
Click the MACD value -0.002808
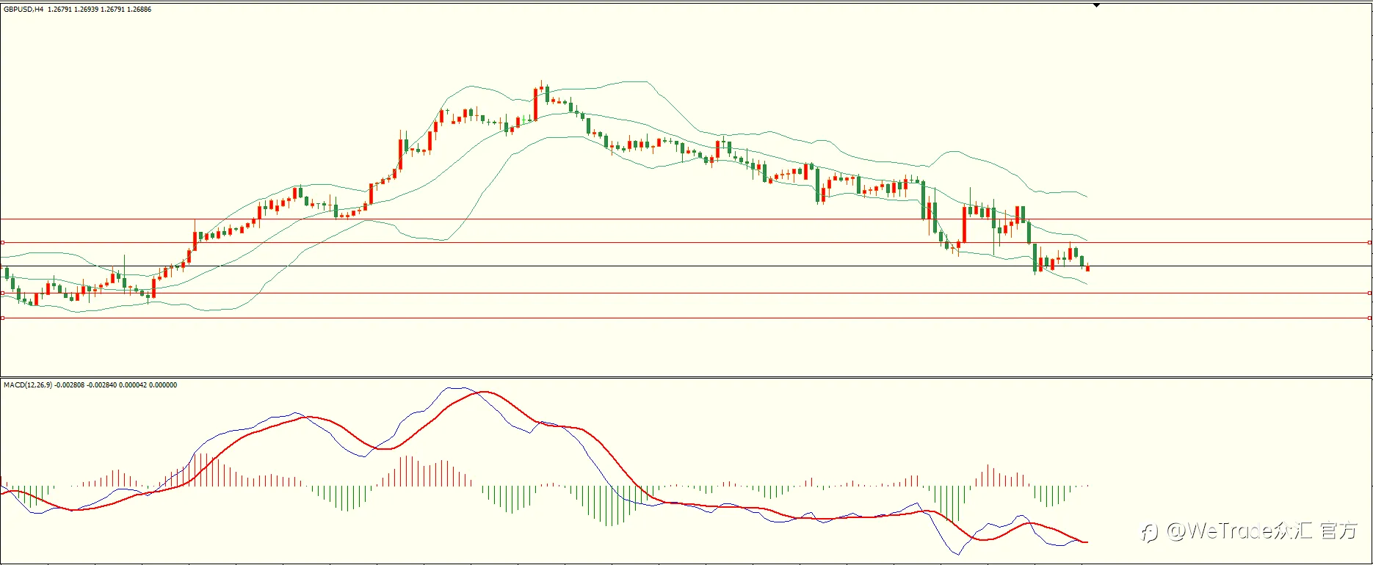click(70, 385)
